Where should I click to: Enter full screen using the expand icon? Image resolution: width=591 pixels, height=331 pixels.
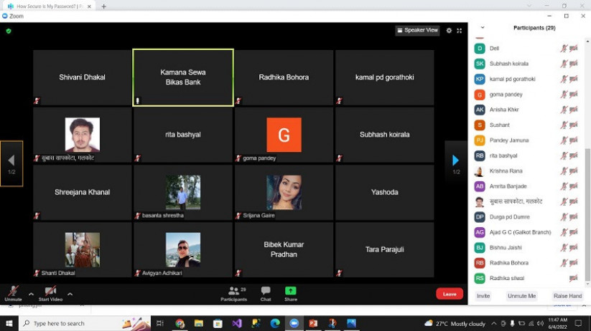pyautogui.click(x=459, y=31)
